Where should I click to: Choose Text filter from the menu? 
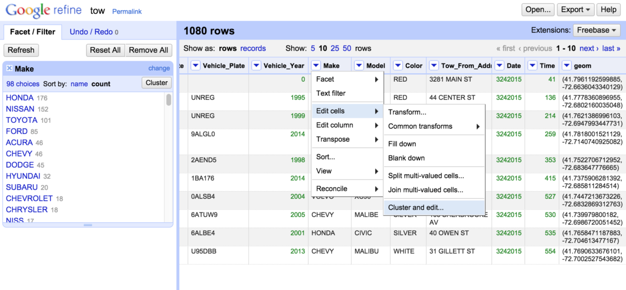(x=347, y=93)
